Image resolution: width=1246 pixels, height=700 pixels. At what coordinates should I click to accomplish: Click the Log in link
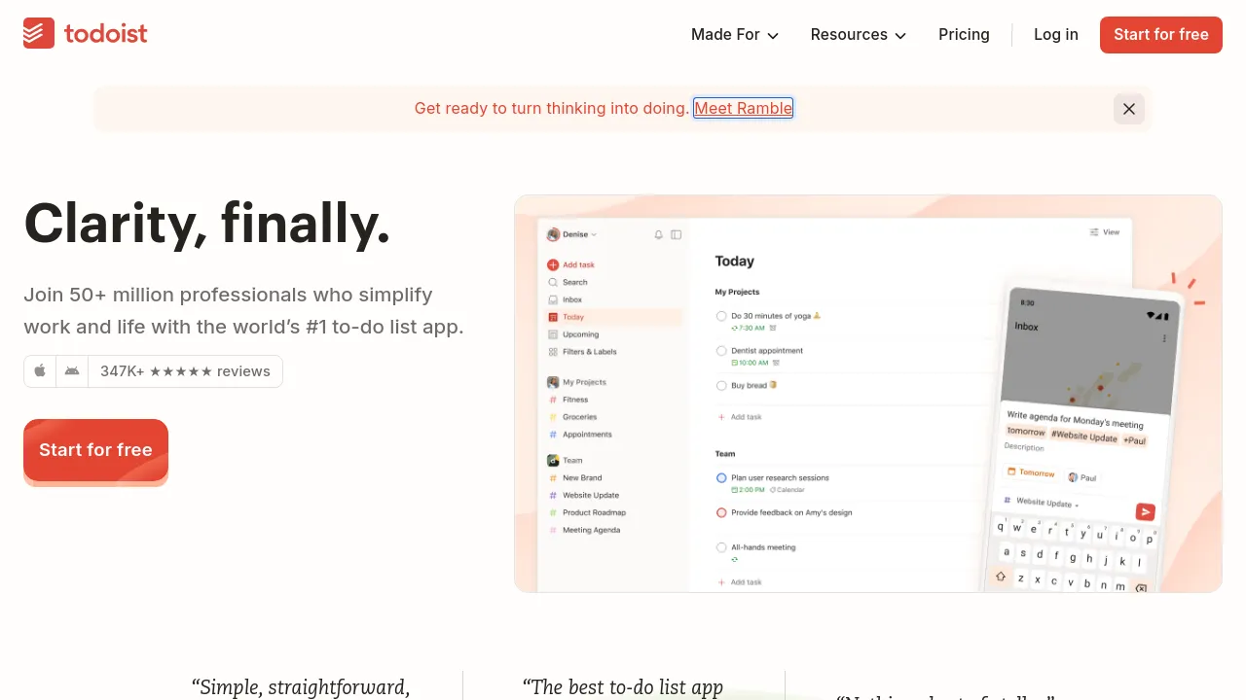coord(1056,35)
